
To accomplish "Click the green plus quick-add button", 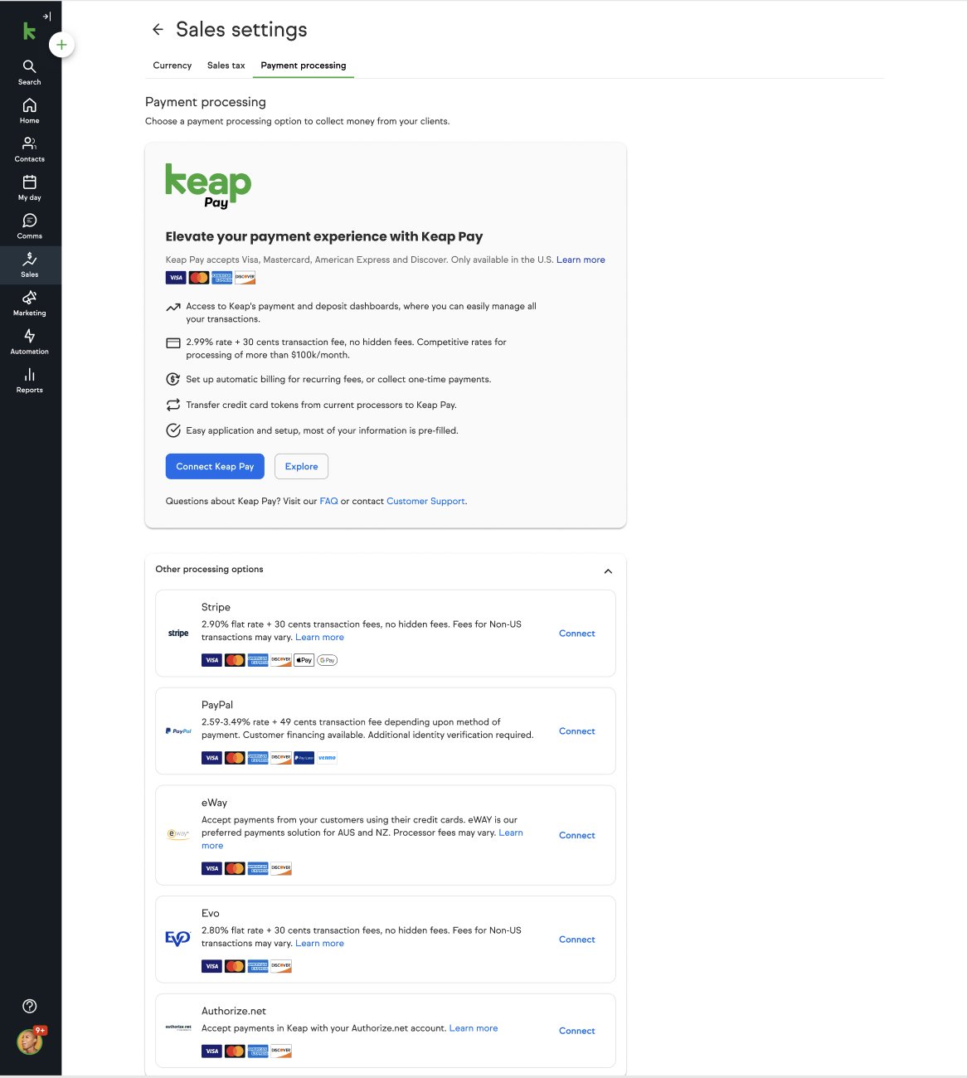I will 61,45.
